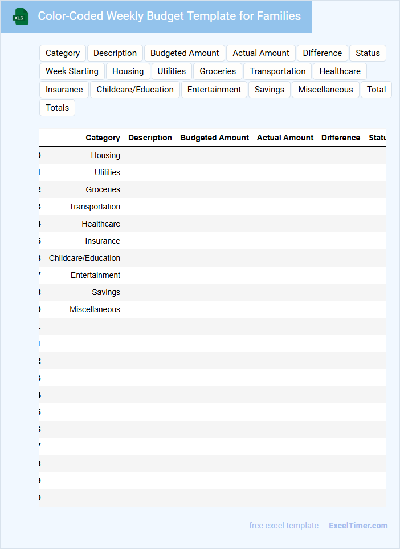Click the green XLS file icon
400x549 pixels.
pyautogui.click(x=21, y=17)
